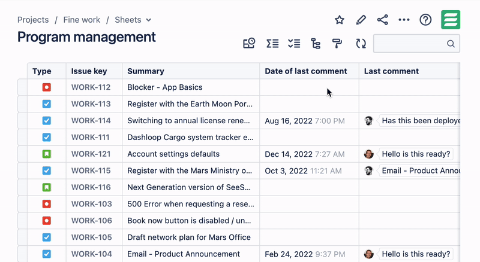The image size is (480, 262).
Task: Open issue WORK-121 link
Action: pos(91,154)
